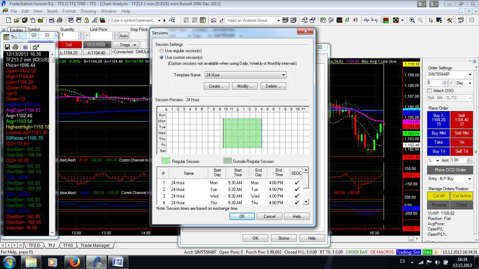Viewport: 479px width, 269px height.
Task: Click the Modify ... button
Action: 245,86
